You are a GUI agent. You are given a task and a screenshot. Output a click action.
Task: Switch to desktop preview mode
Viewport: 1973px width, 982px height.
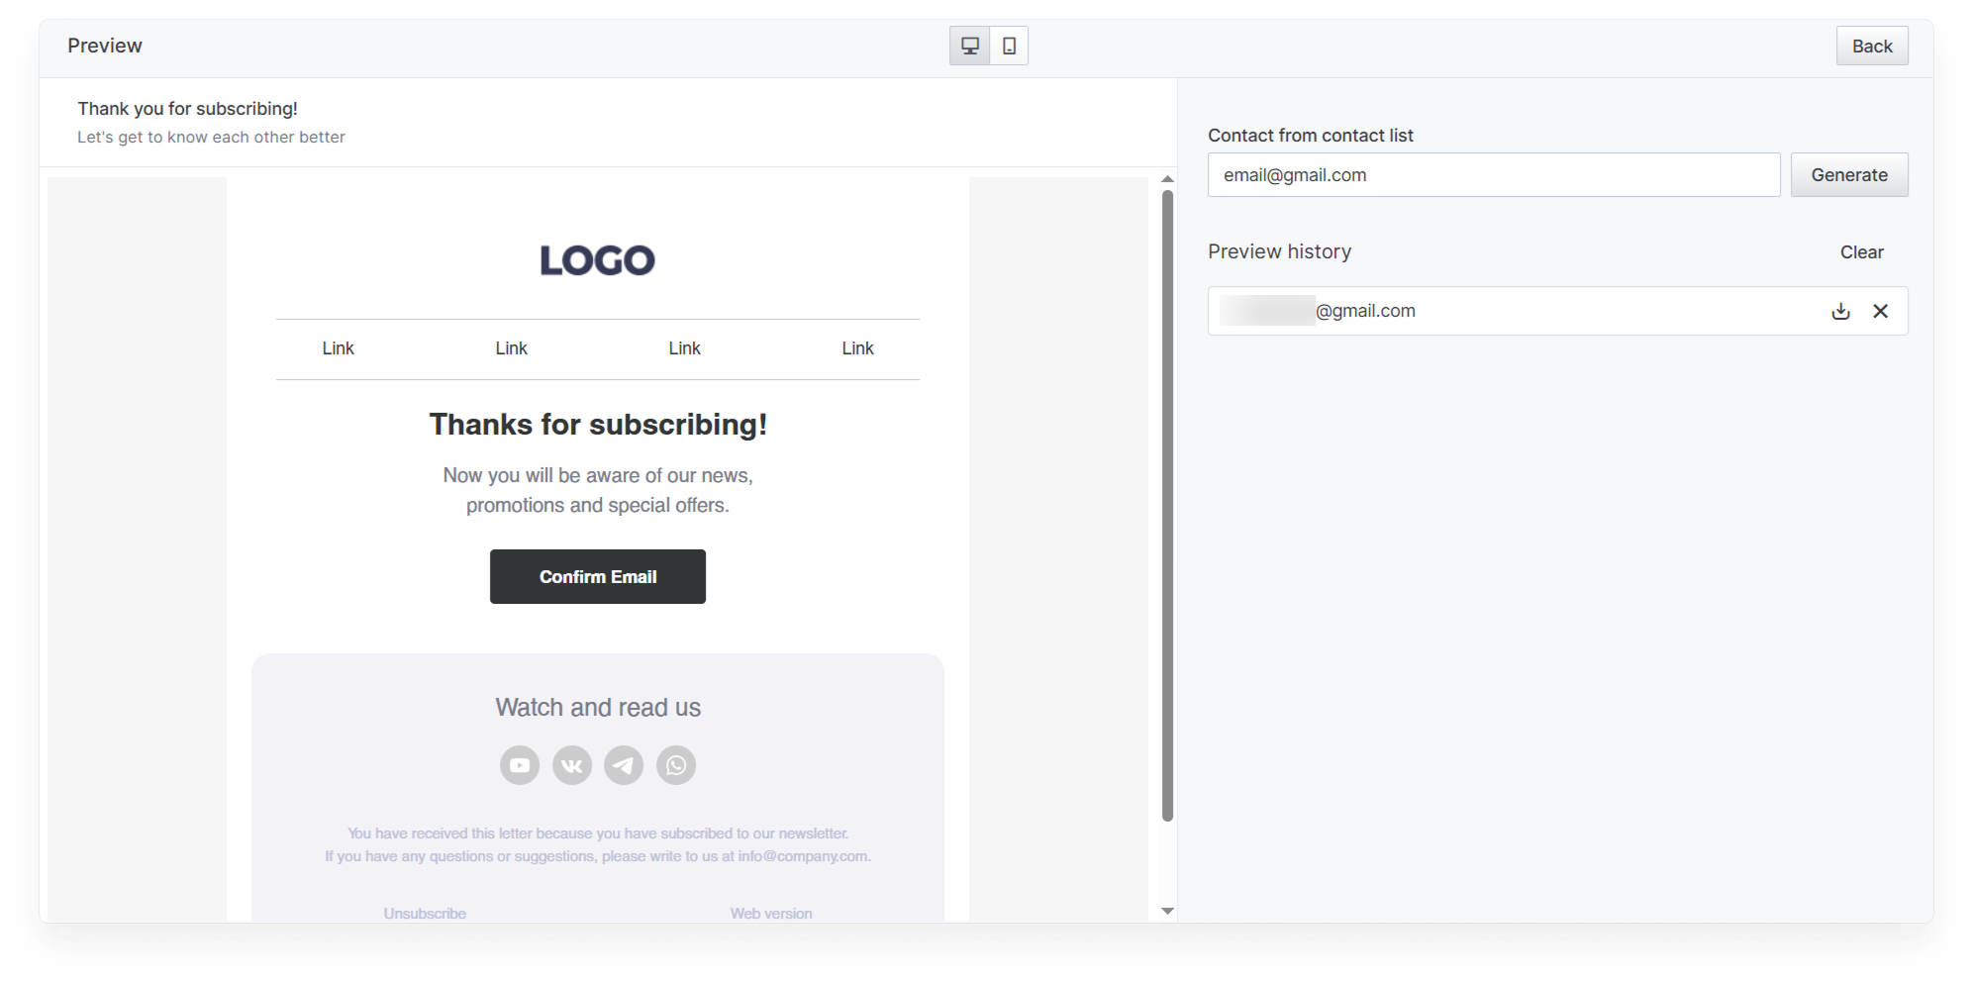[x=970, y=46]
